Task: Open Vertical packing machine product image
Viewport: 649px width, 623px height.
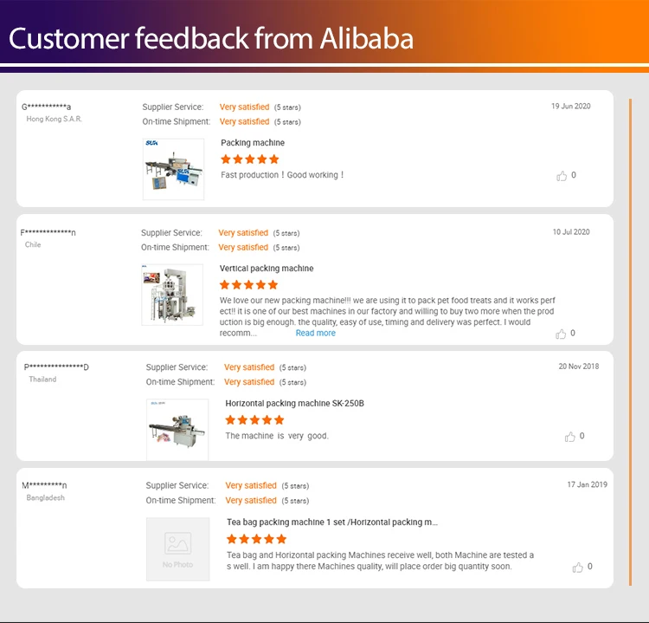Action: pyautogui.click(x=172, y=295)
